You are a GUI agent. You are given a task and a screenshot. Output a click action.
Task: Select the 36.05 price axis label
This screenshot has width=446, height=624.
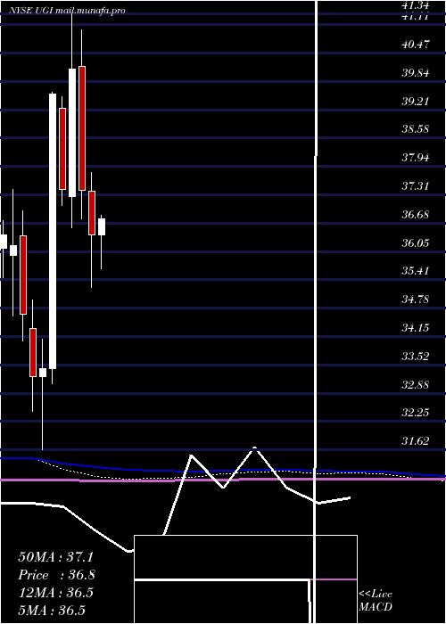click(417, 242)
